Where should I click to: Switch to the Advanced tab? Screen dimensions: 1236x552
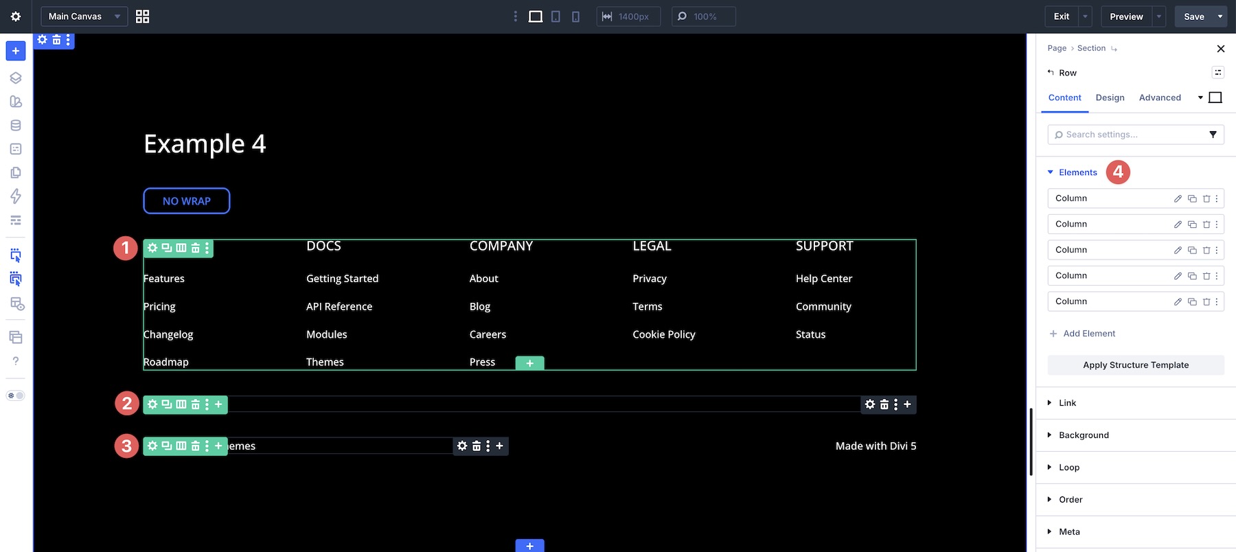1160,97
